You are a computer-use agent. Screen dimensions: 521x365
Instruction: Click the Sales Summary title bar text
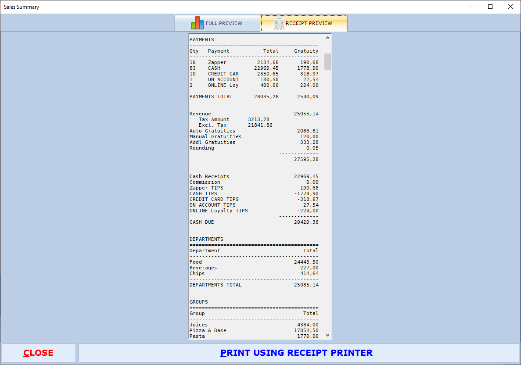[22, 7]
